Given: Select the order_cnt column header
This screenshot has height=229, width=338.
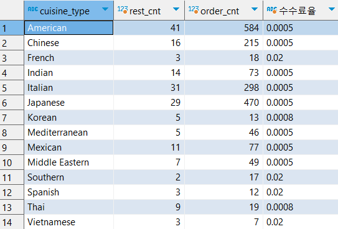Looking at the screenshot, I should (x=223, y=11).
